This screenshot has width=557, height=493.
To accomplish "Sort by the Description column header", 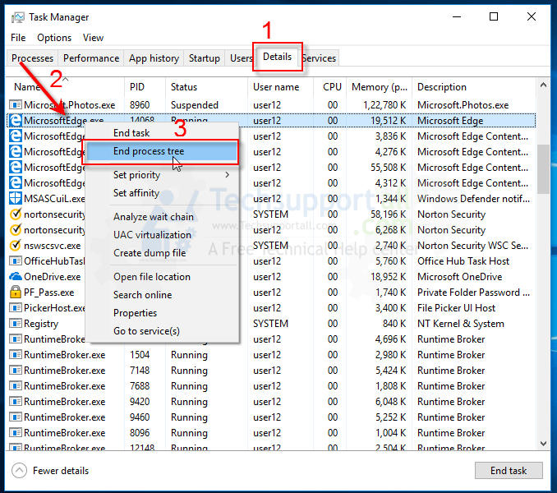I will (x=474, y=87).
